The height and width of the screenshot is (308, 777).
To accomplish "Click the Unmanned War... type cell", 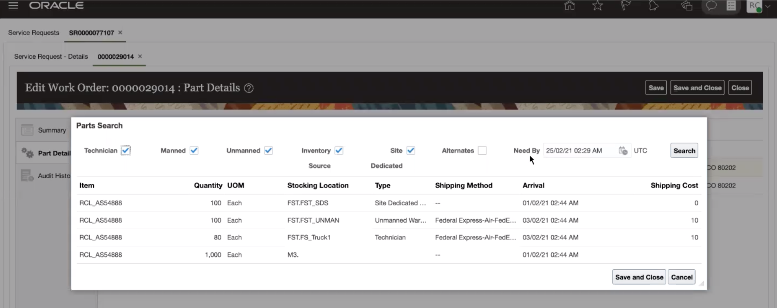I will pos(401,220).
